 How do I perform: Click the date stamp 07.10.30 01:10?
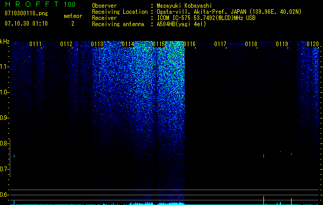26,24
